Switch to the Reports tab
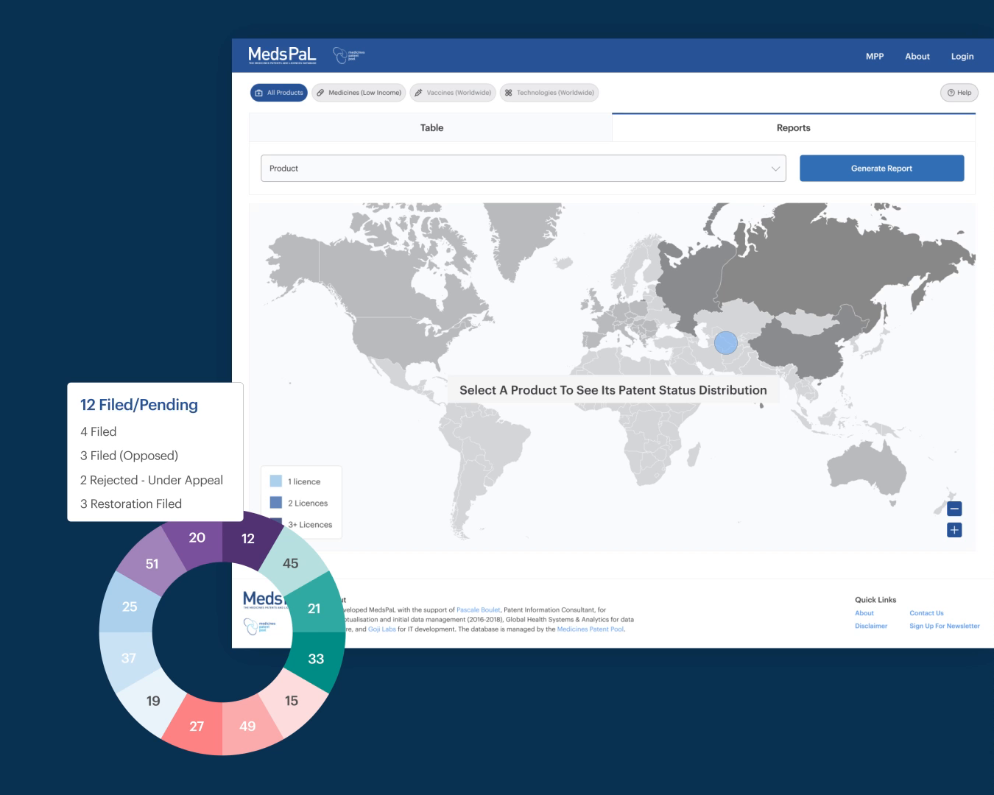Image resolution: width=994 pixels, height=795 pixels. [x=794, y=128]
